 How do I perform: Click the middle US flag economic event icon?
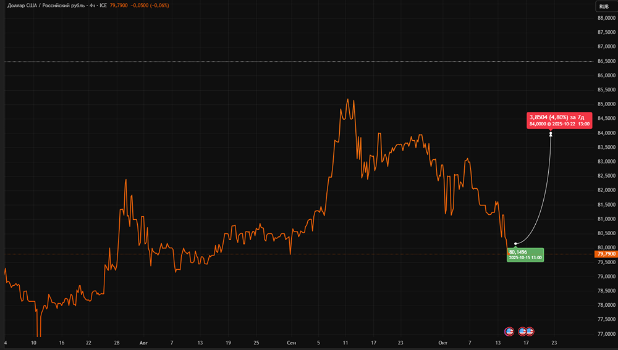click(x=522, y=331)
